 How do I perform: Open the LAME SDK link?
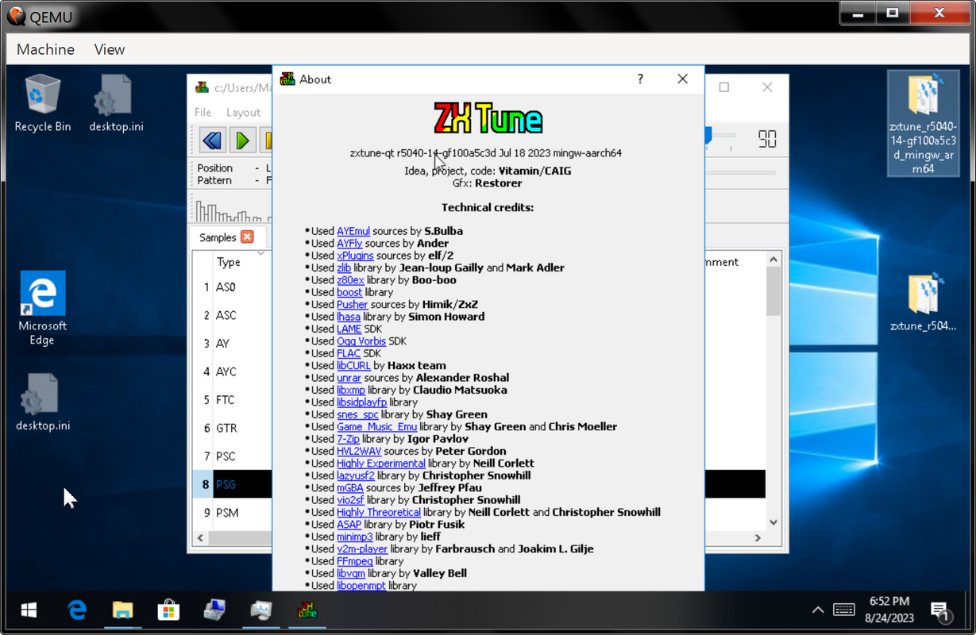(x=349, y=329)
